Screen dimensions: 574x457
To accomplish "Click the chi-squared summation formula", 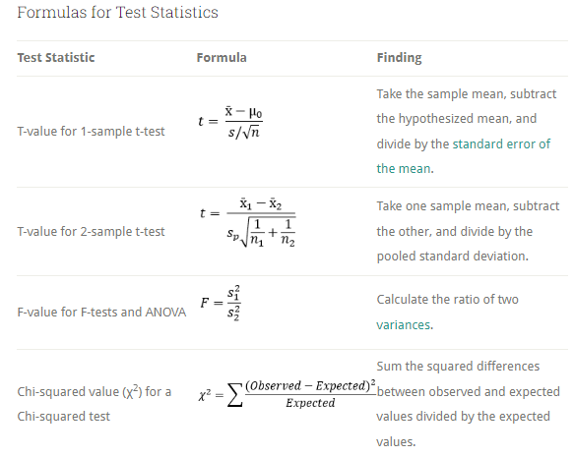I will (x=287, y=394).
